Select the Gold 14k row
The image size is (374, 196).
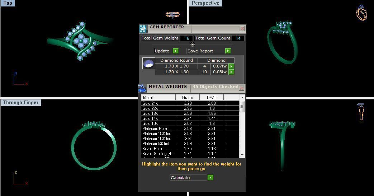pyautogui.click(x=190, y=118)
